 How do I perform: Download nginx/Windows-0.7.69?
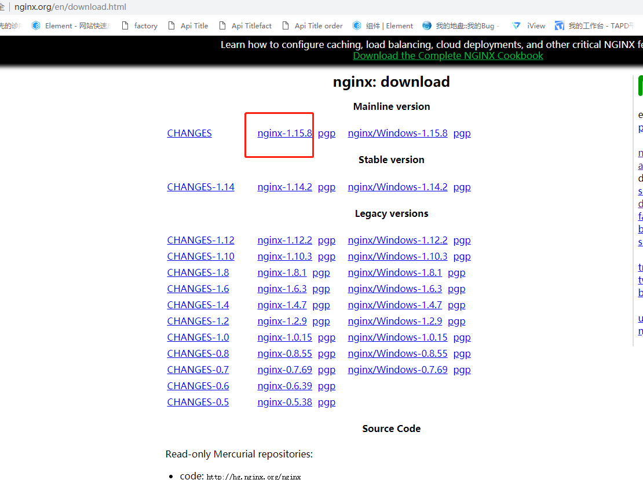pyautogui.click(x=397, y=370)
